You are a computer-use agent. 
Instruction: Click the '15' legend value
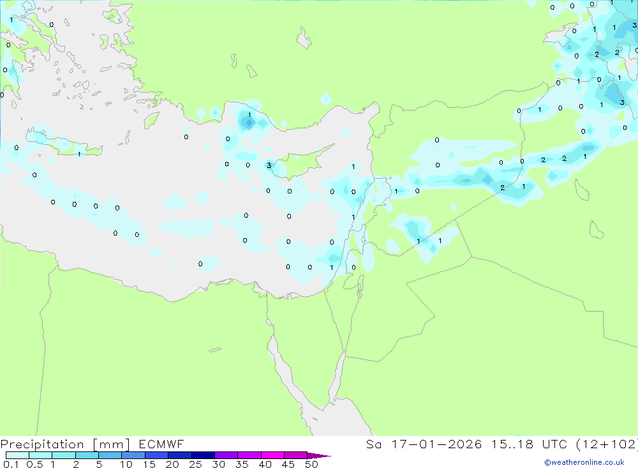[149, 464]
